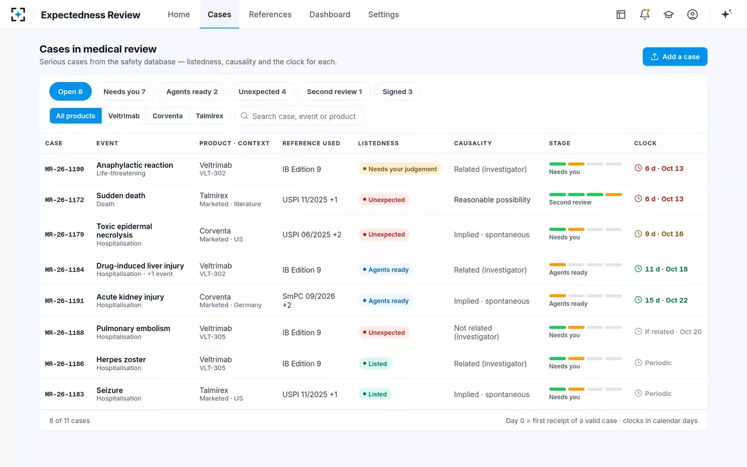Click Agents ready badge for Drug-induced liver injury
Viewport: 747px width, 467px height.
386,269
